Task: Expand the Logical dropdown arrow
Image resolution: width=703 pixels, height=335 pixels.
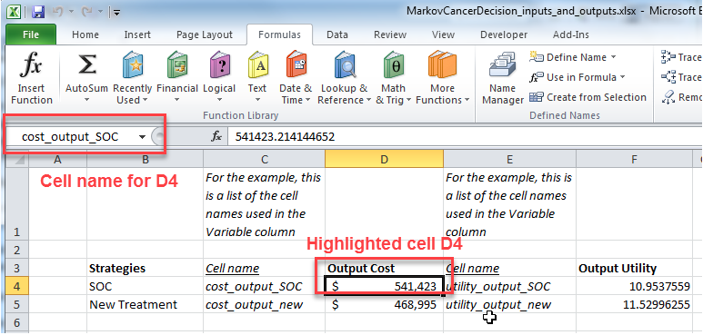Action: pos(220,100)
